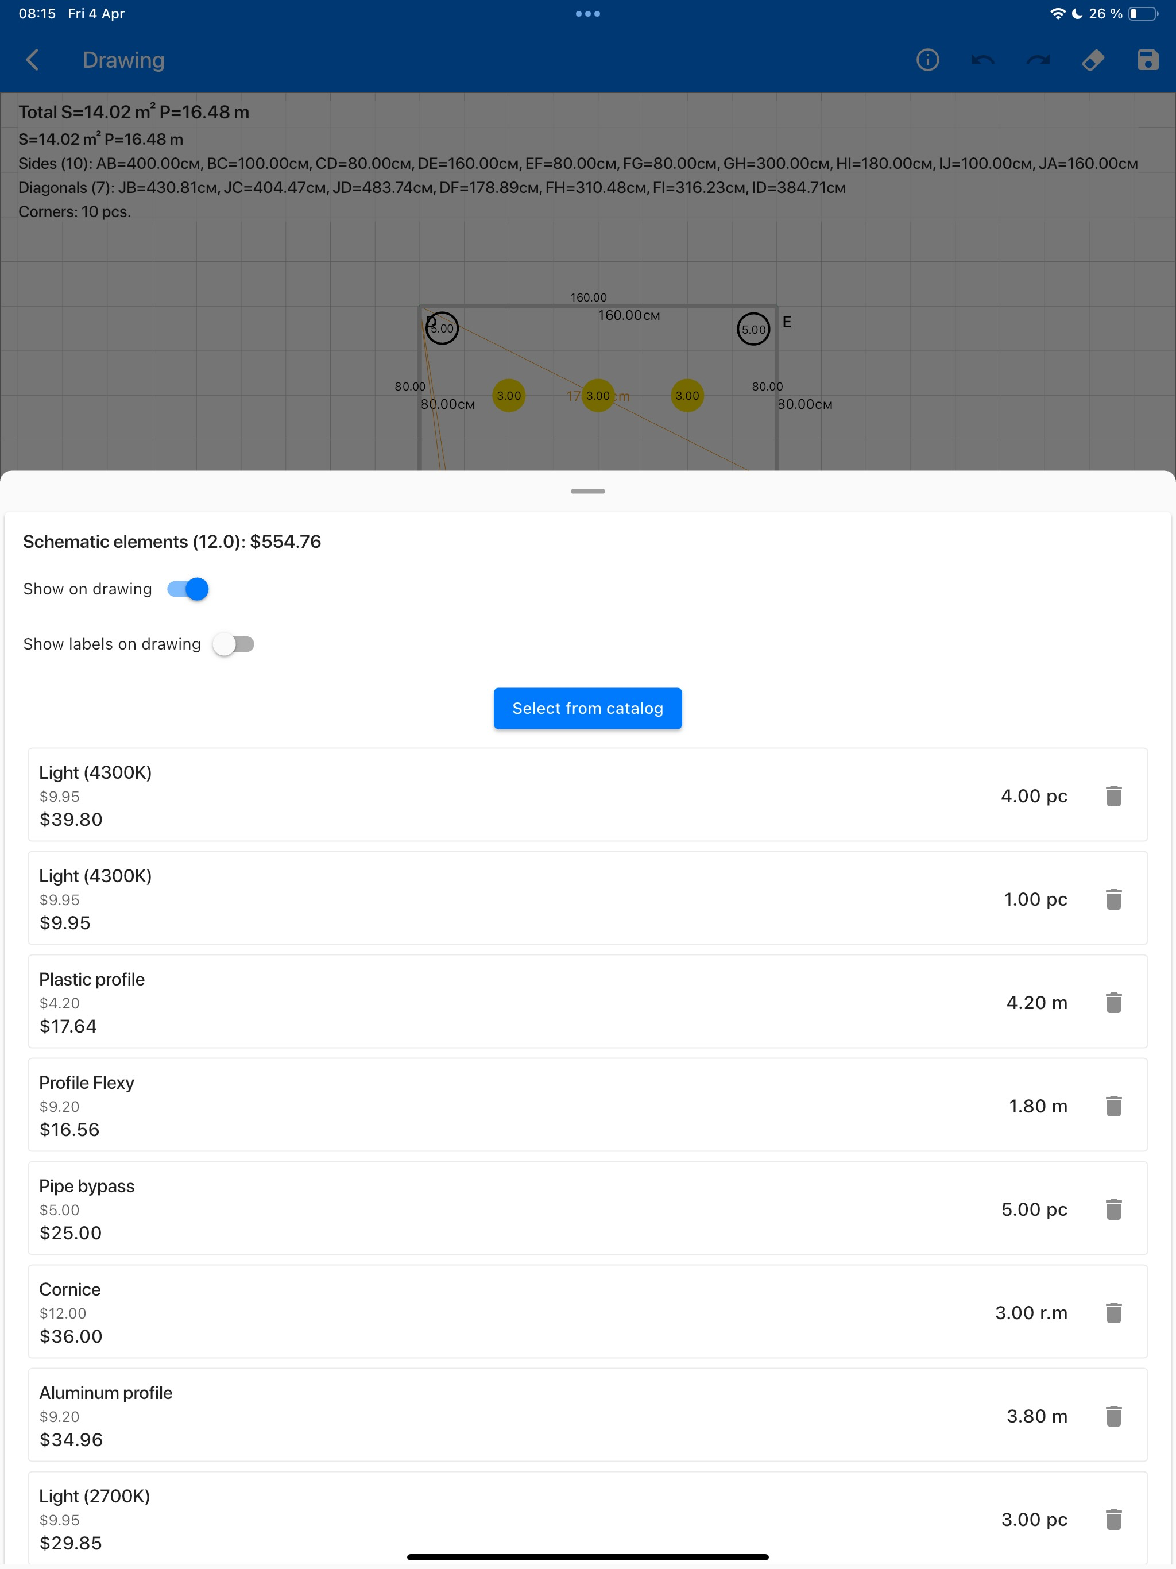This screenshot has height=1569, width=1176.
Task: Select the 5.00 circle near corner E
Action: click(x=753, y=329)
